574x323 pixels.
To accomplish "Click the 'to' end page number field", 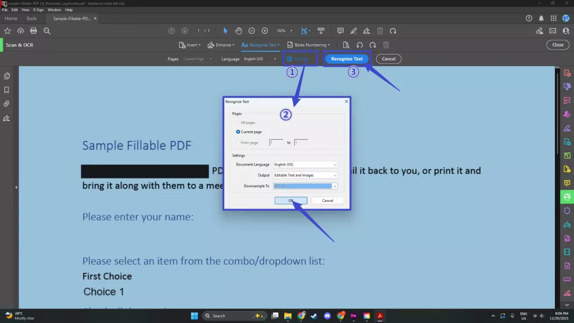I will point(301,142).
